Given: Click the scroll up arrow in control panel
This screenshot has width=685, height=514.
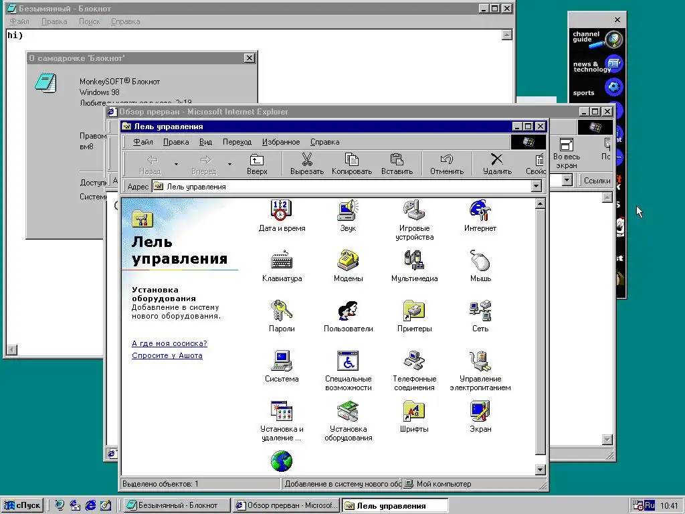Looking at the screenshot, I should pos(541,203).
